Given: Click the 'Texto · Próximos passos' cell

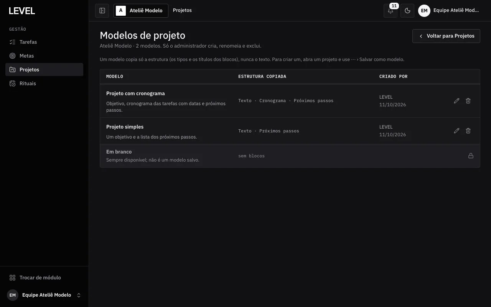Looking at the screenshot, I should 269,131.
